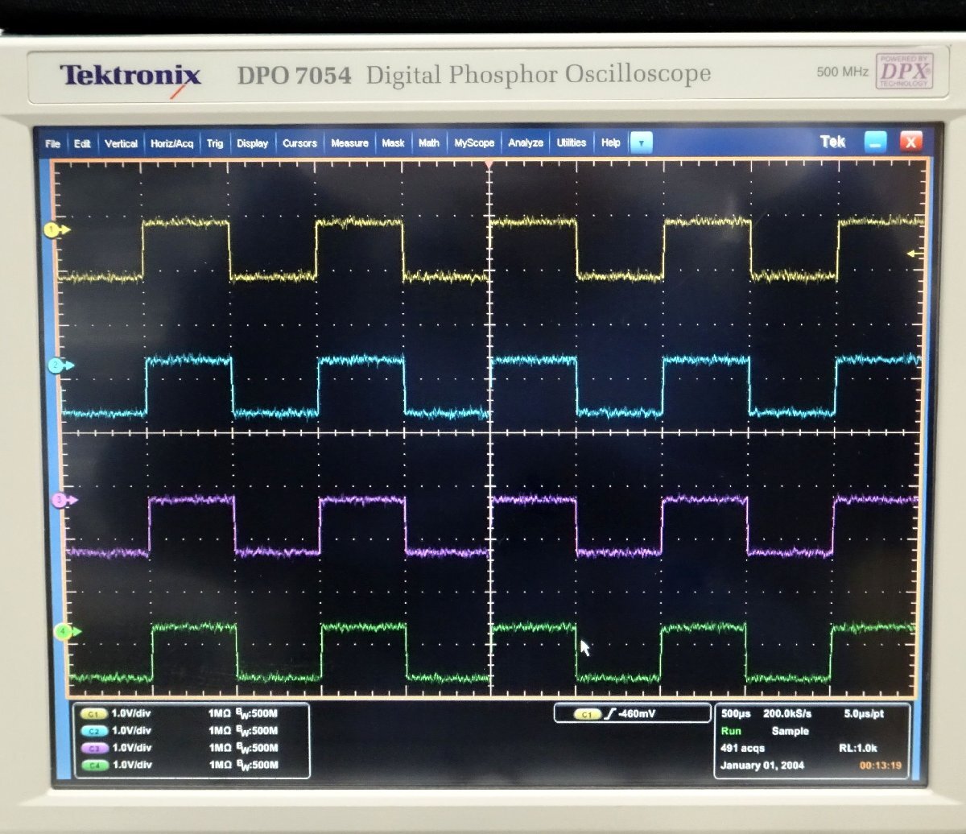Click the C2 badge in vertical readout
Viewport: 966px width, 834px height.
93,731
